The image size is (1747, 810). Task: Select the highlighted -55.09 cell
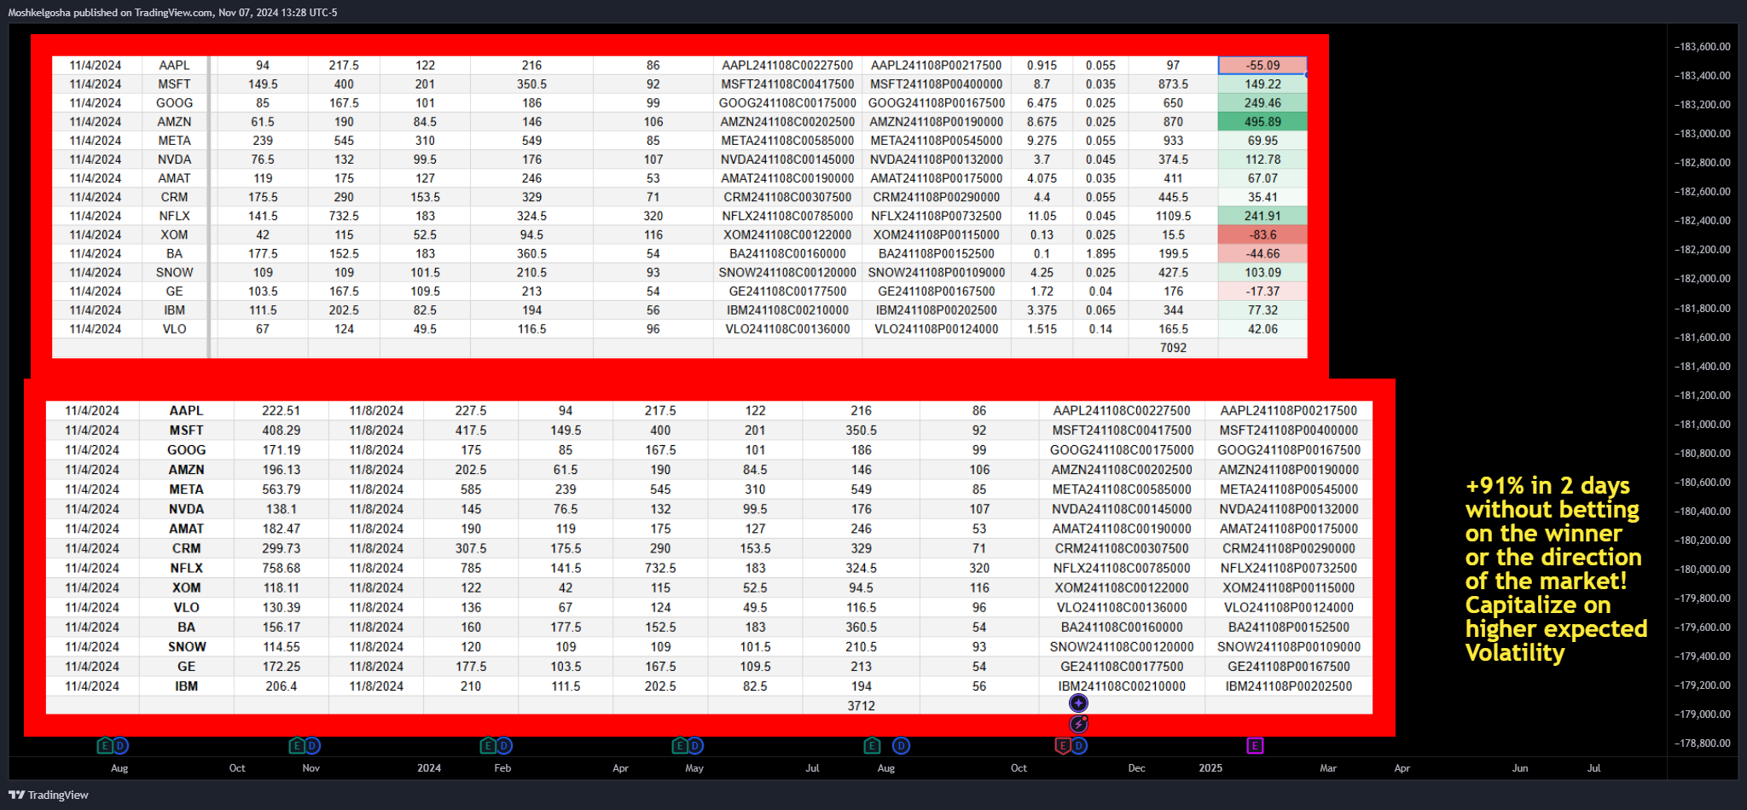(x=1262, y=66)
